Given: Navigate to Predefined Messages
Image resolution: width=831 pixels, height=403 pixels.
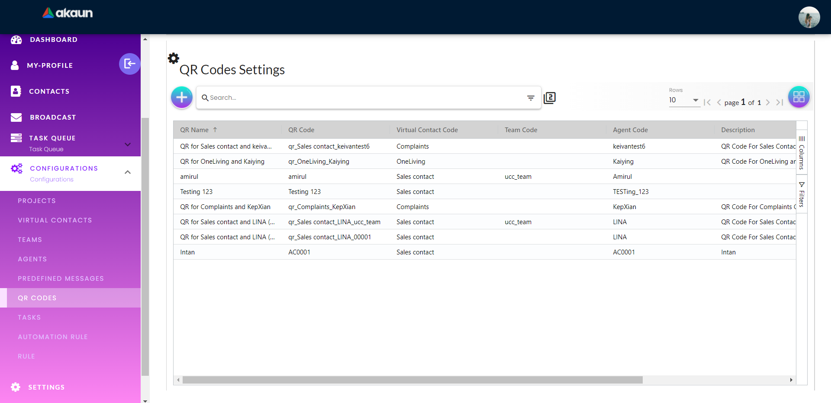Looking at the screenshot, I should [x=61, y=279].
